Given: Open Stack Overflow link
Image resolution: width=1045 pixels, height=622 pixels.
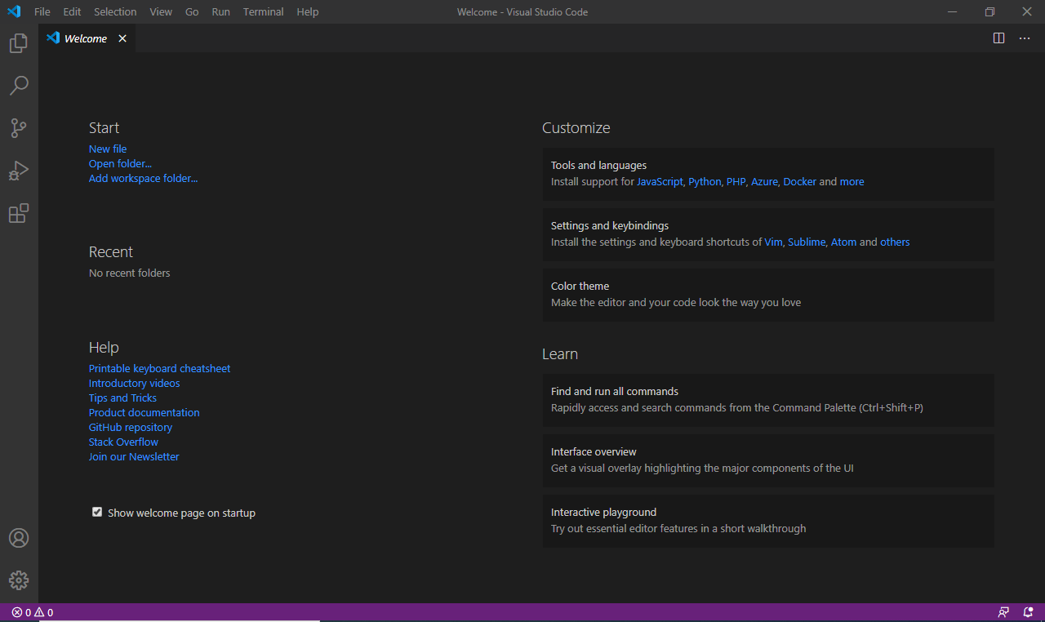Looking at the screenshot, I should click(123, 442).
